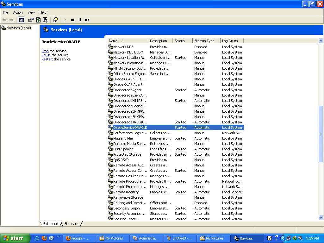Image resolution: width=324 pixels, height=243 pixels.
Task: Switch to Administra... taskbar window
Action: [146, 238]
